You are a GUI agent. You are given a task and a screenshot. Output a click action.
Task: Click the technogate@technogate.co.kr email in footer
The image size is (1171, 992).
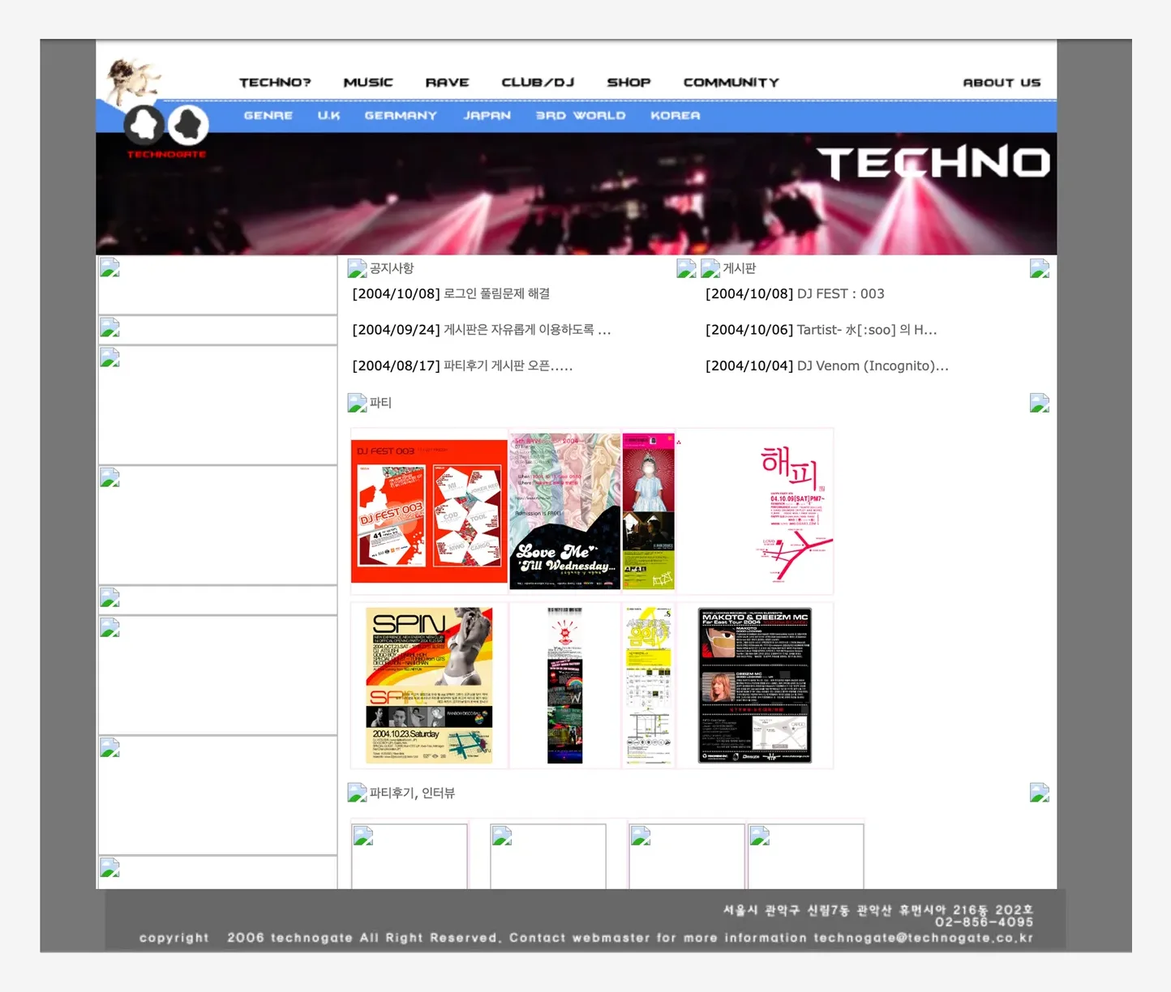pyautogui.click(x=924, y=938)
